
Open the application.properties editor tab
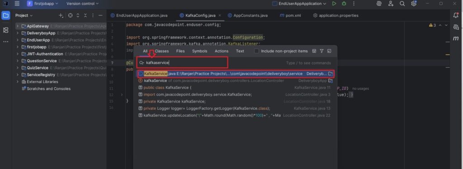pos(335,15)
